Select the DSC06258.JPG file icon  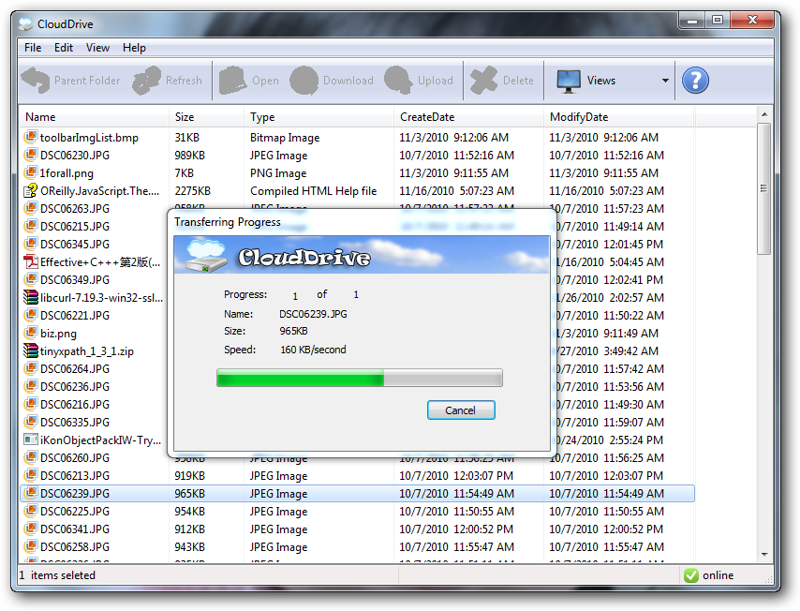tap(31, 546)
